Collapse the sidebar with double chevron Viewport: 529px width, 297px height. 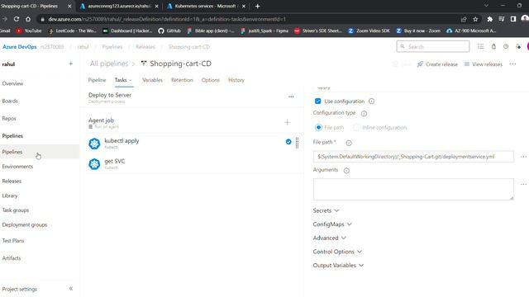tap(71, 289)
